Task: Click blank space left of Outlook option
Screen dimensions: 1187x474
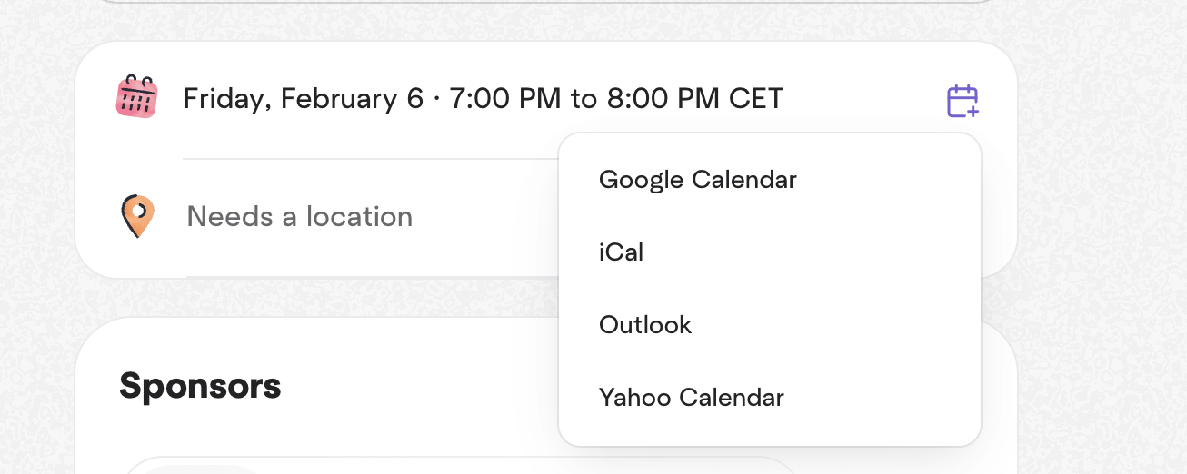Action: (579, 325)
